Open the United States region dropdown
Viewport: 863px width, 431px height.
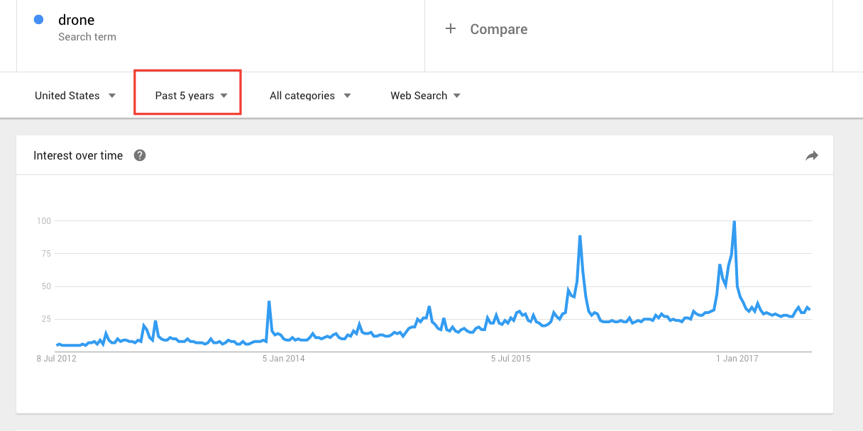[75, 96]
